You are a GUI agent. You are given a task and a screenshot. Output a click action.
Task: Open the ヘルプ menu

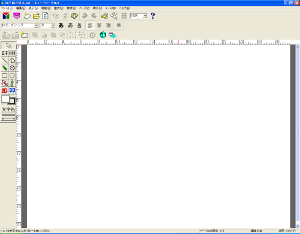pos(124,8)
